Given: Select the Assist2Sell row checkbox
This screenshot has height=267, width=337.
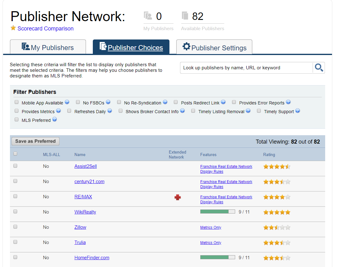Looking at the screenshot, I should (x=15, y=166).
